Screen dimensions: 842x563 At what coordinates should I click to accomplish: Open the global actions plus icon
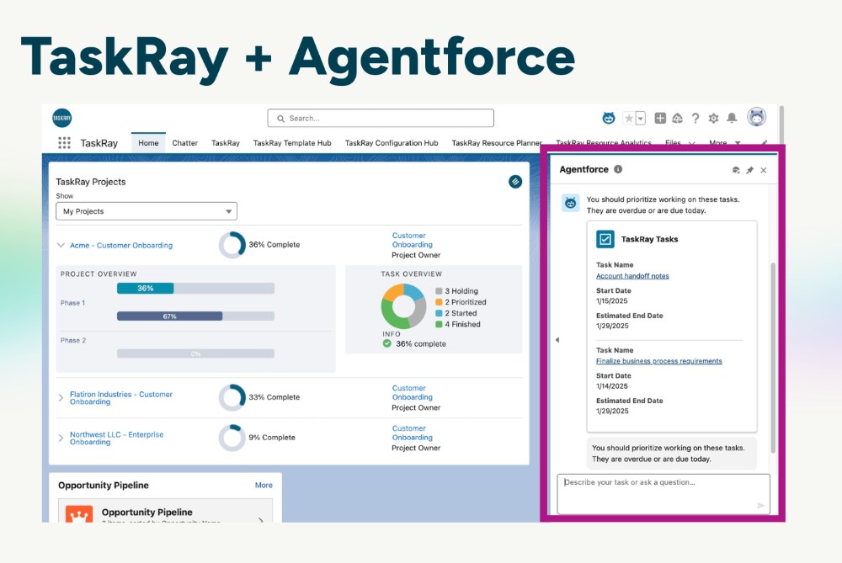coord(660,119)
